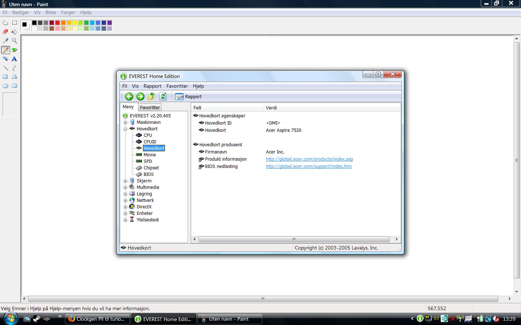Select the straight Line tool
This screenshot has height=325, width=521.
pyautogui.click(x=5, y=68)
